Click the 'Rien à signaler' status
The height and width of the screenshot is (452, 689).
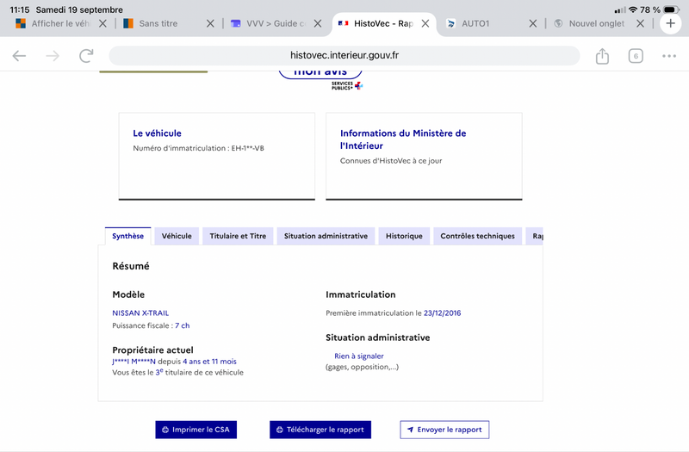(x=359, y=356)
